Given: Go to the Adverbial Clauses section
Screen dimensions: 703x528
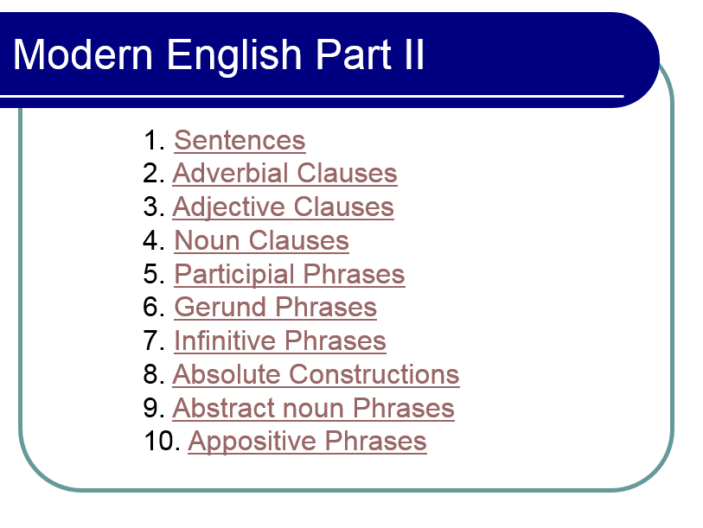Looking at the screenshot, I should (284, 174).
